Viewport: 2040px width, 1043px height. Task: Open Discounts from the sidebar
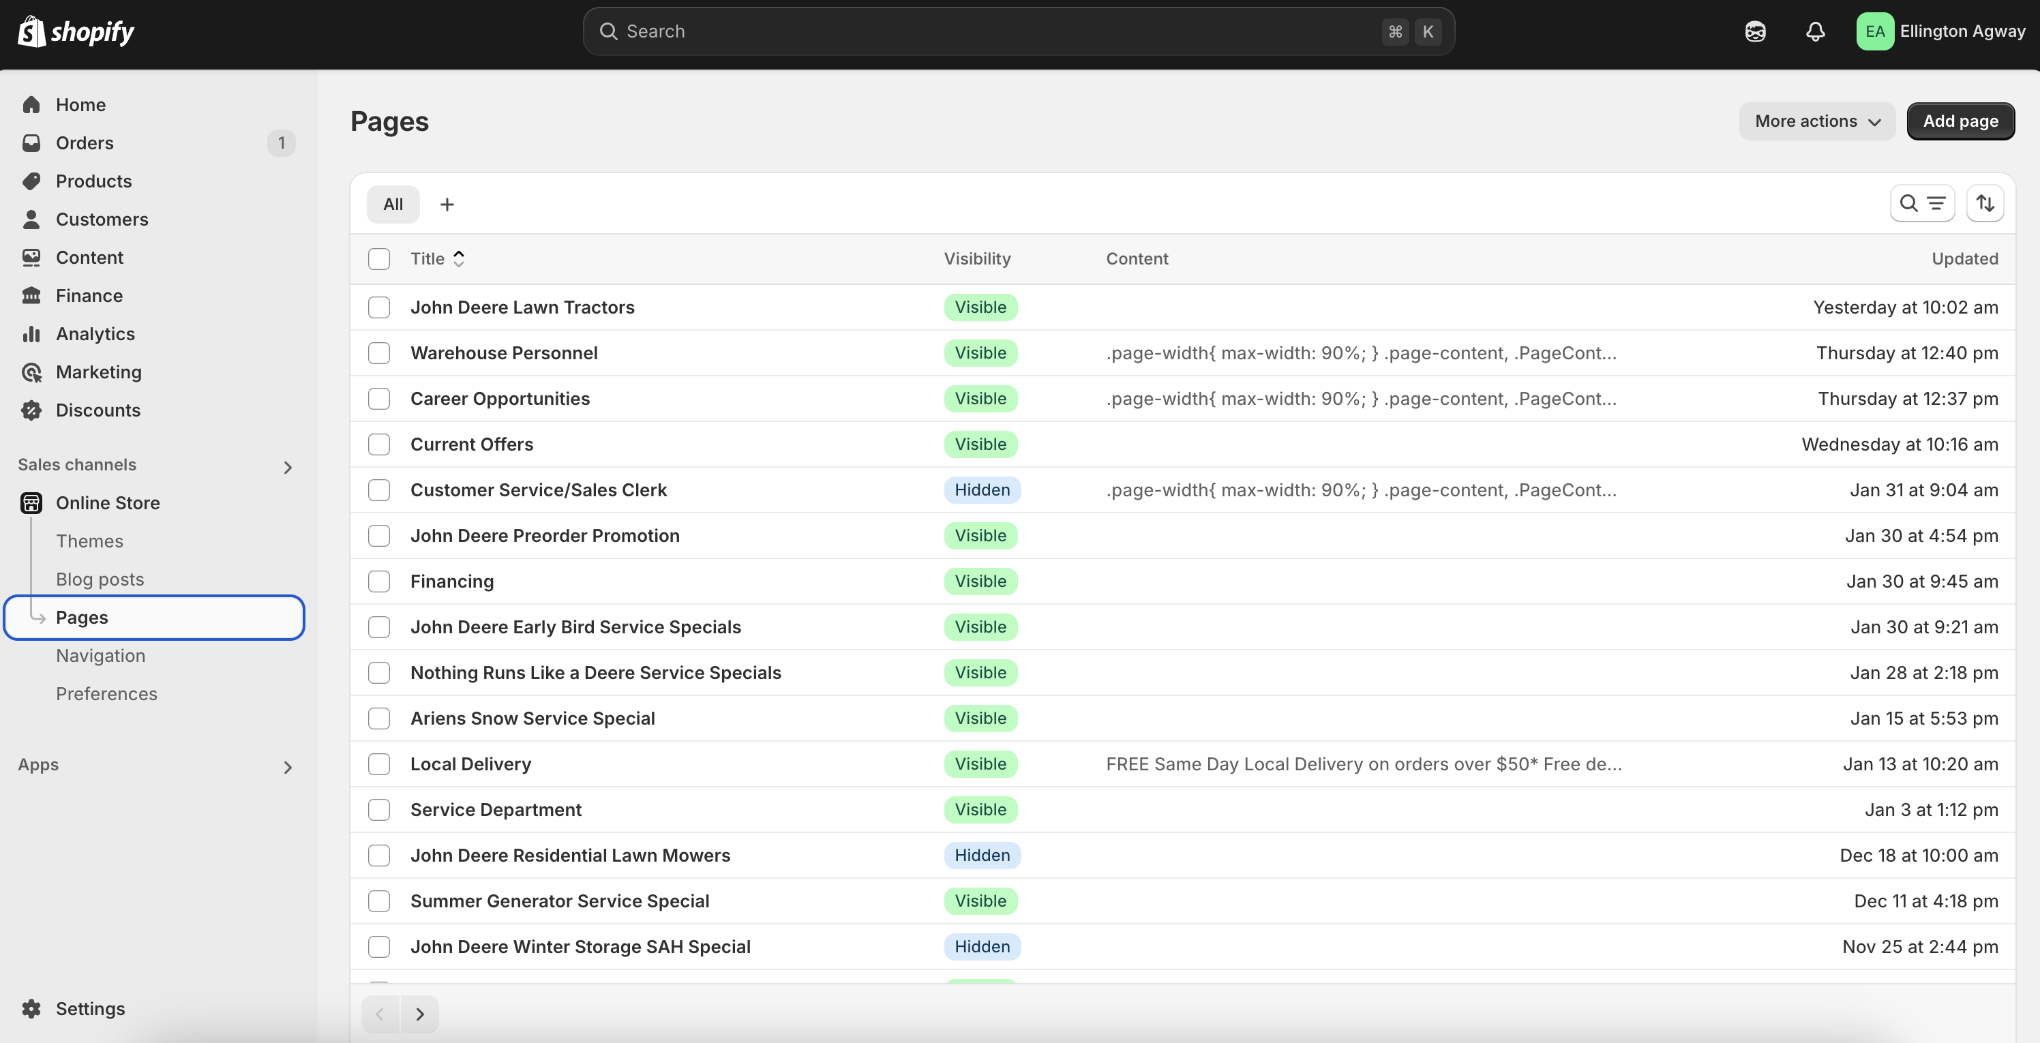tap(97, 410)
